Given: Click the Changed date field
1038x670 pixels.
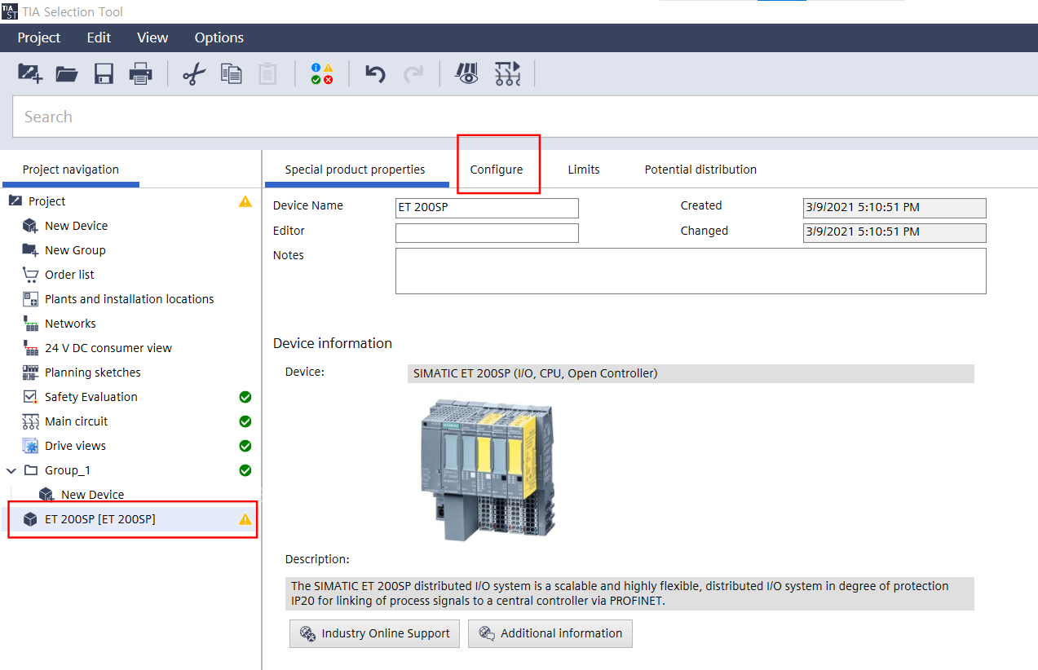Looking at the screenshot, I should (x=894, y=233).
